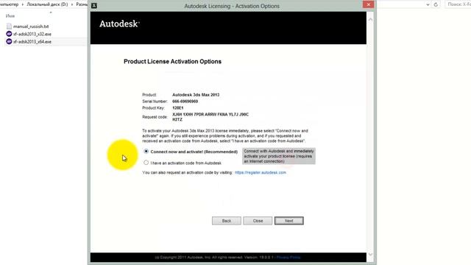The height and width of the screenshot is (265, 471).
Task: Select Connect now and activate radio button
Action: coord(146,152)
